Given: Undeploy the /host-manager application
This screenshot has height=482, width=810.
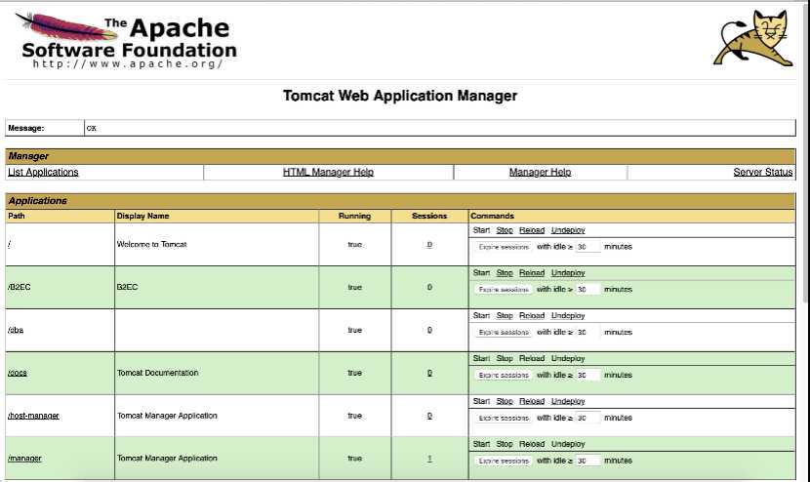Looking at the screenshot, I should point(568,401).
